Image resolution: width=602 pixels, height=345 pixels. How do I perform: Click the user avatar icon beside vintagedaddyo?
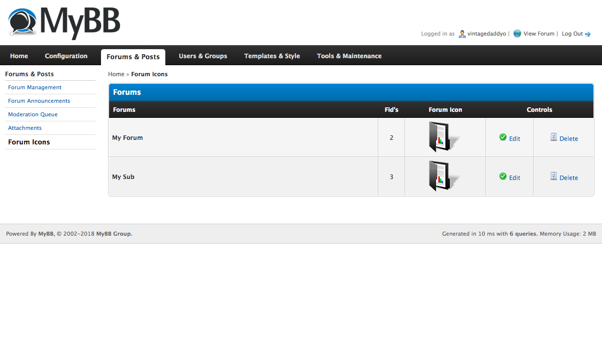[x=462, y=34]
